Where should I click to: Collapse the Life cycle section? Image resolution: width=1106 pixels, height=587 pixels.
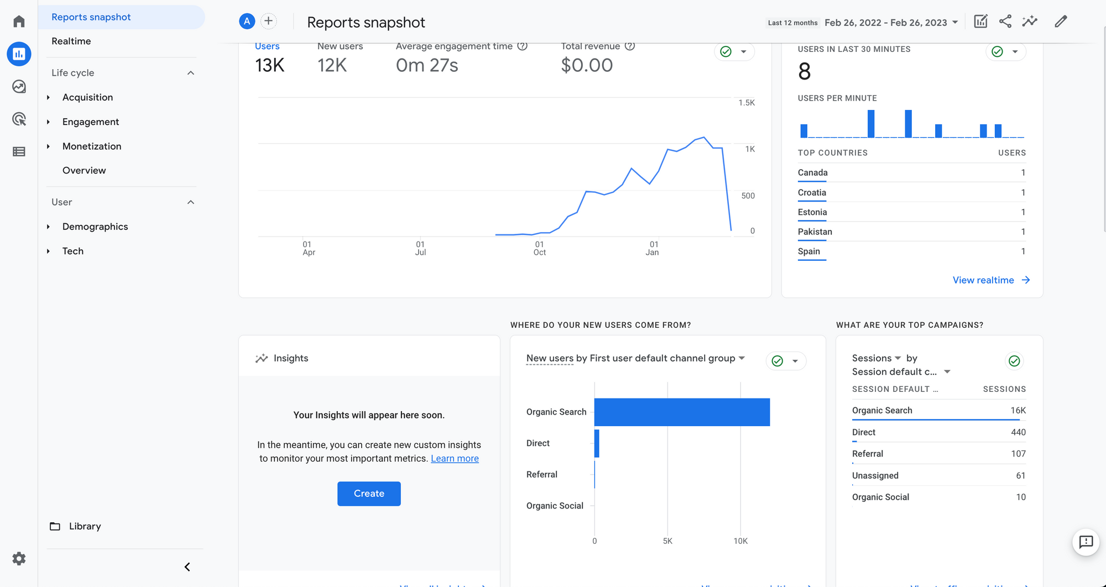point(191,72)
